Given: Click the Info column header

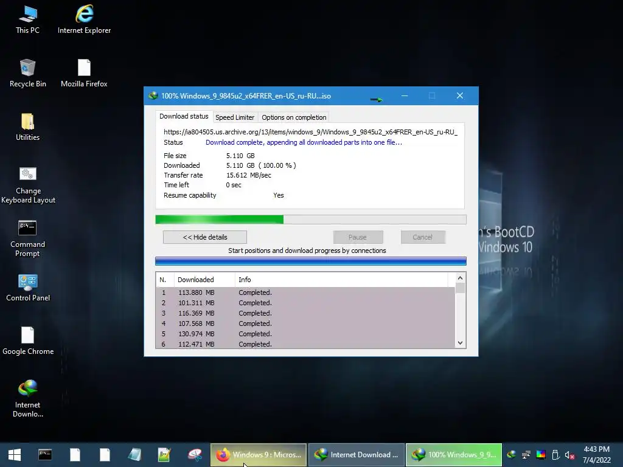Looking at the screenshot, I should point(341,280).
